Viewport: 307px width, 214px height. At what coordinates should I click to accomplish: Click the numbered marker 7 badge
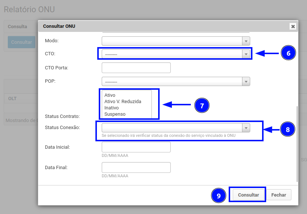coord(202,106)
